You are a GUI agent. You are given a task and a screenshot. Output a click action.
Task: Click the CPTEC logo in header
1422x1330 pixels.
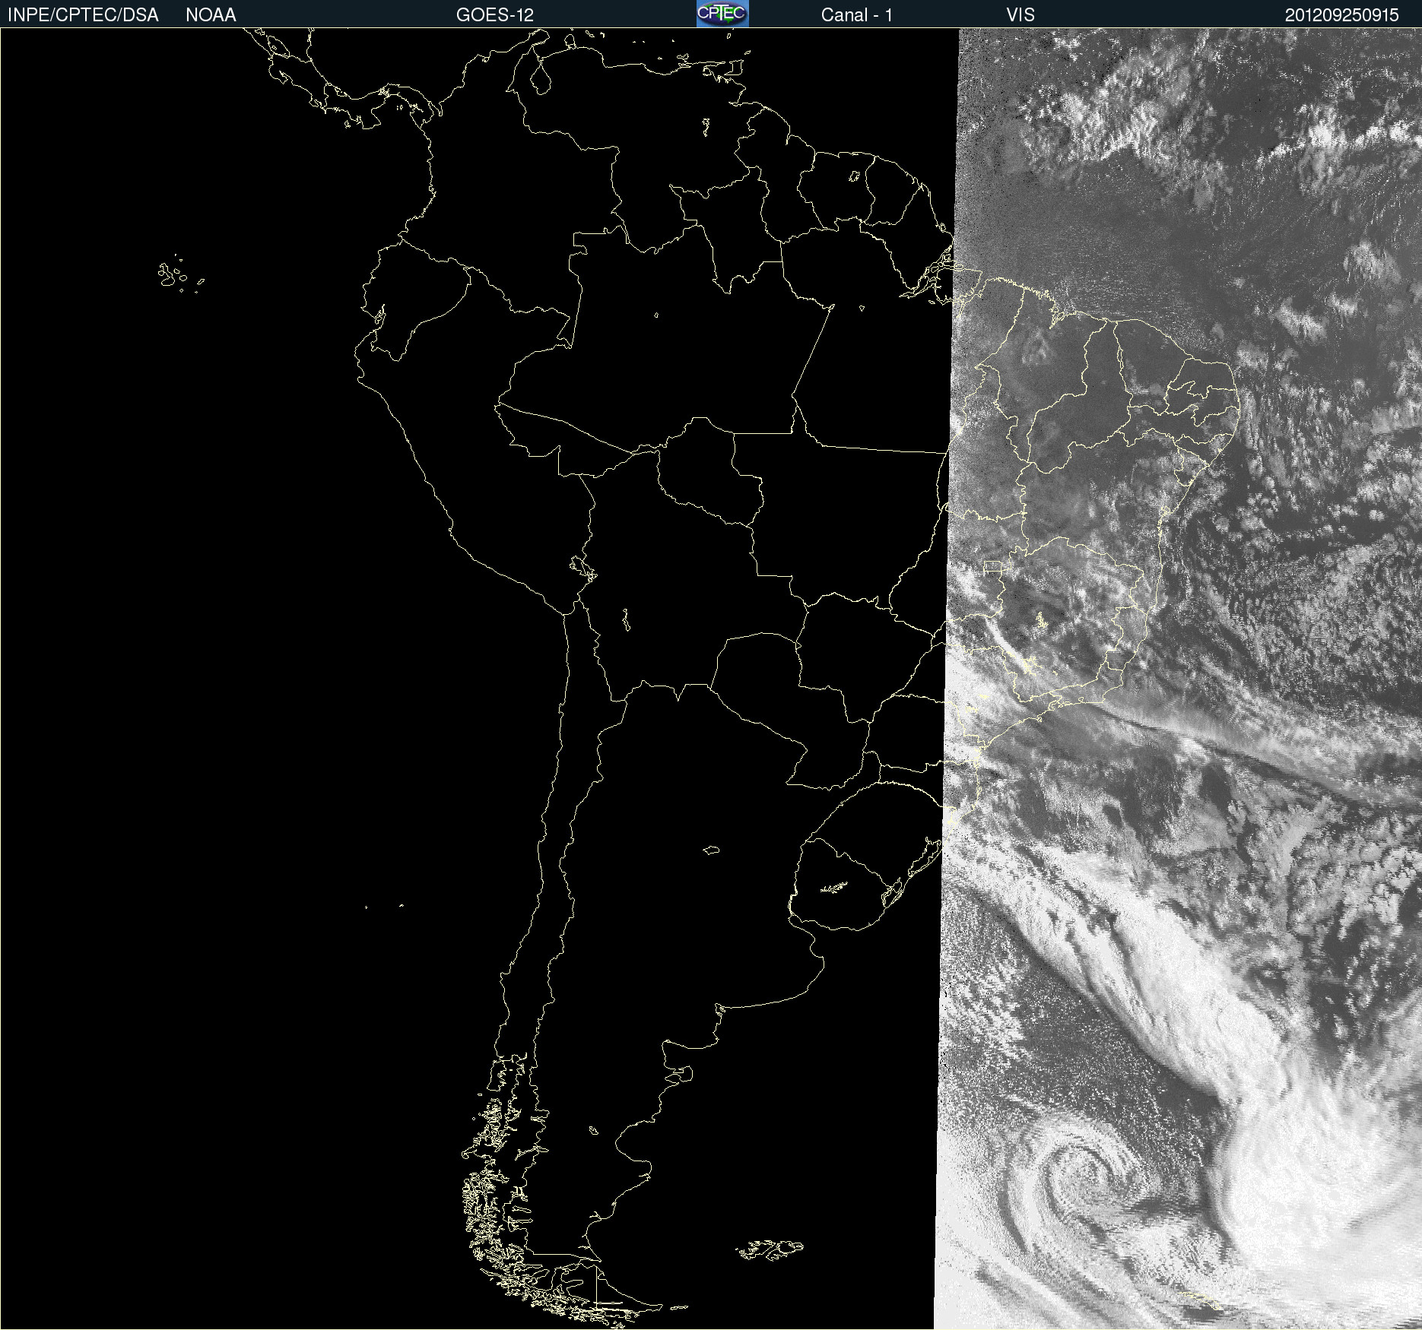(x=722, y=14)
